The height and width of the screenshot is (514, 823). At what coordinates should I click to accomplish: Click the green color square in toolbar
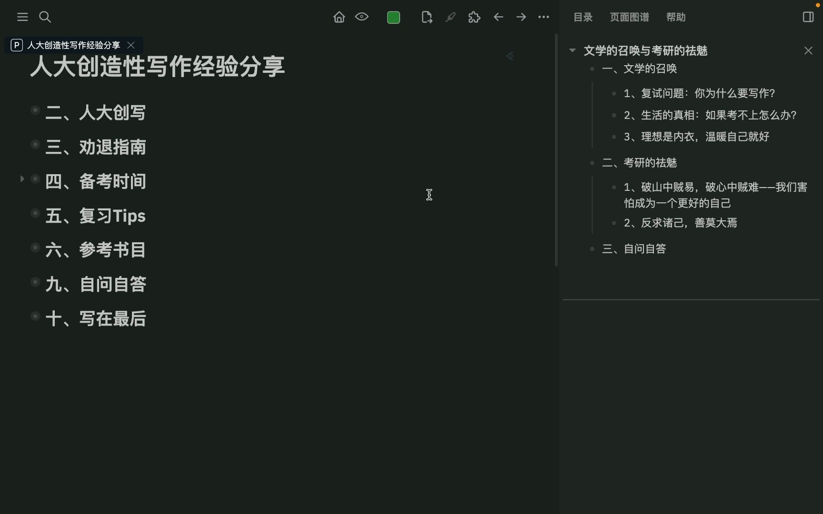(x=393, y=18)
